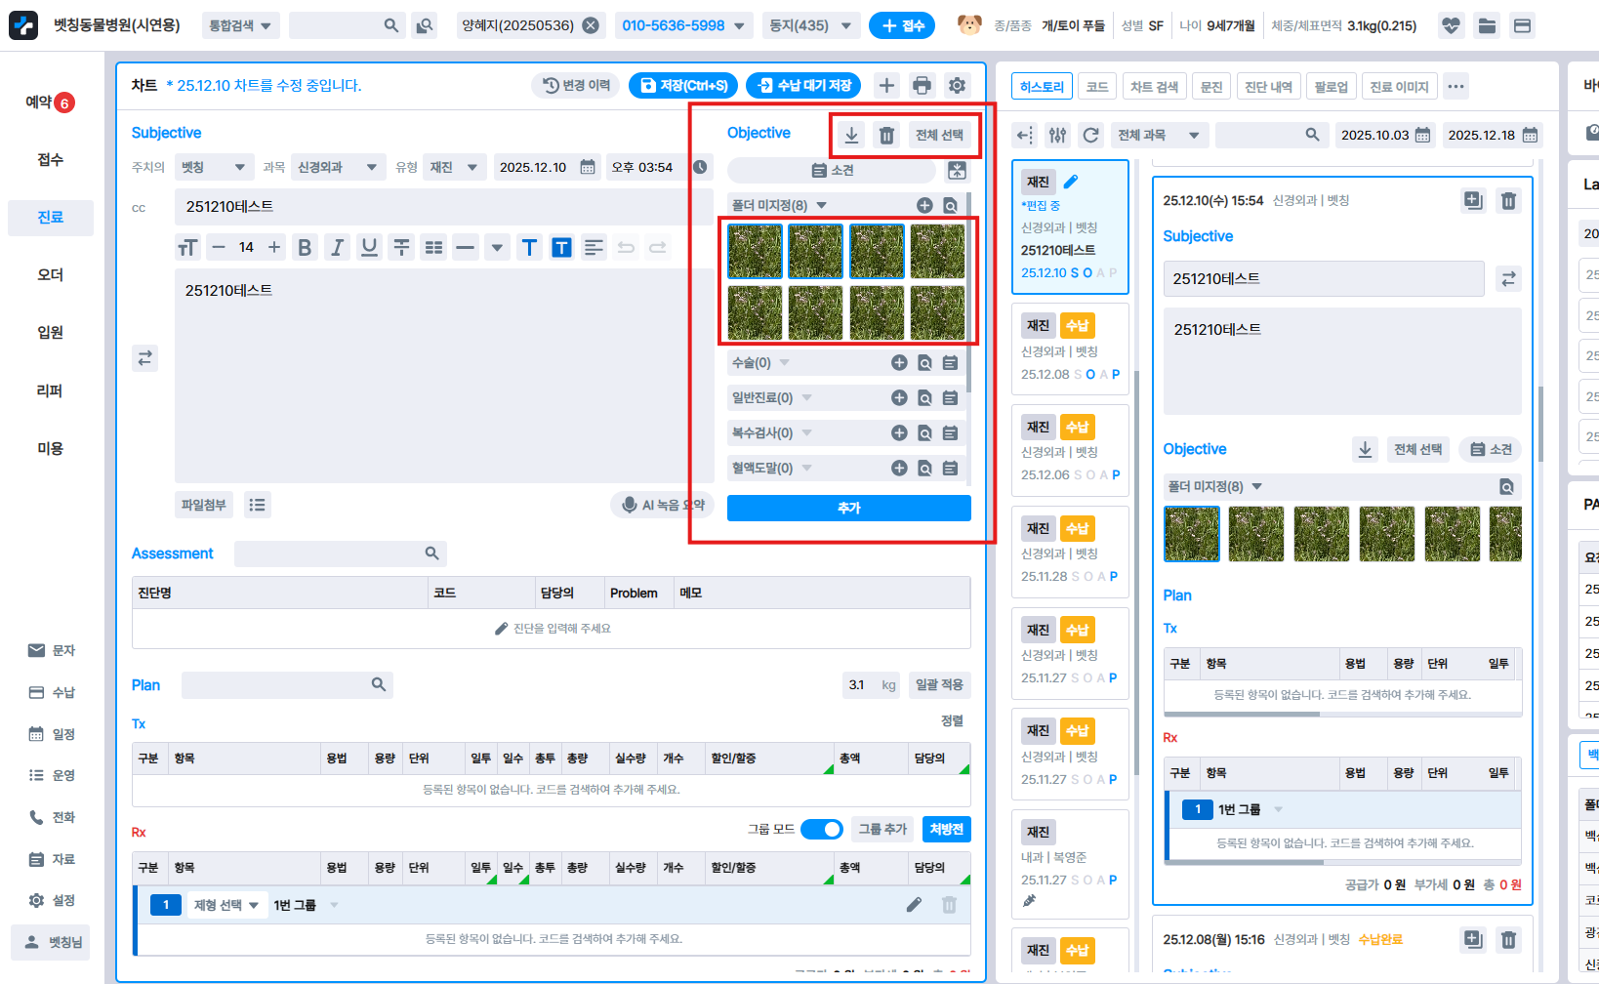
Task: Switch to the 진단 내역 tab
Action: (1268, 86)
